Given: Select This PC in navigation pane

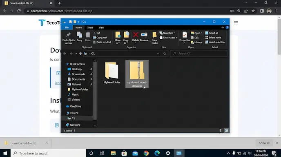Looking at the screenshot, I should pyautogui.click(x=72, y=113).
